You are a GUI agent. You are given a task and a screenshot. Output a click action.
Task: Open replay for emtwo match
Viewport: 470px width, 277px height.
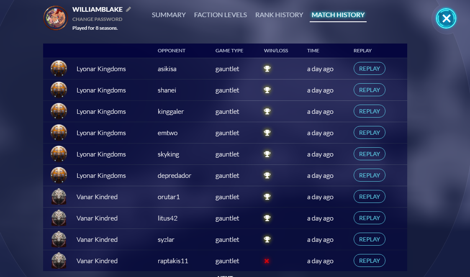369,132
